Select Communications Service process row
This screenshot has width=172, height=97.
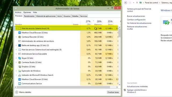66,84
